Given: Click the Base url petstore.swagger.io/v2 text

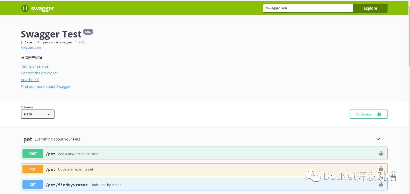Looking at the screenshot, I should click(x=53, y=42).
